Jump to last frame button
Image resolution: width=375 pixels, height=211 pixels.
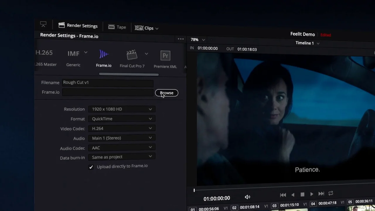321,194
